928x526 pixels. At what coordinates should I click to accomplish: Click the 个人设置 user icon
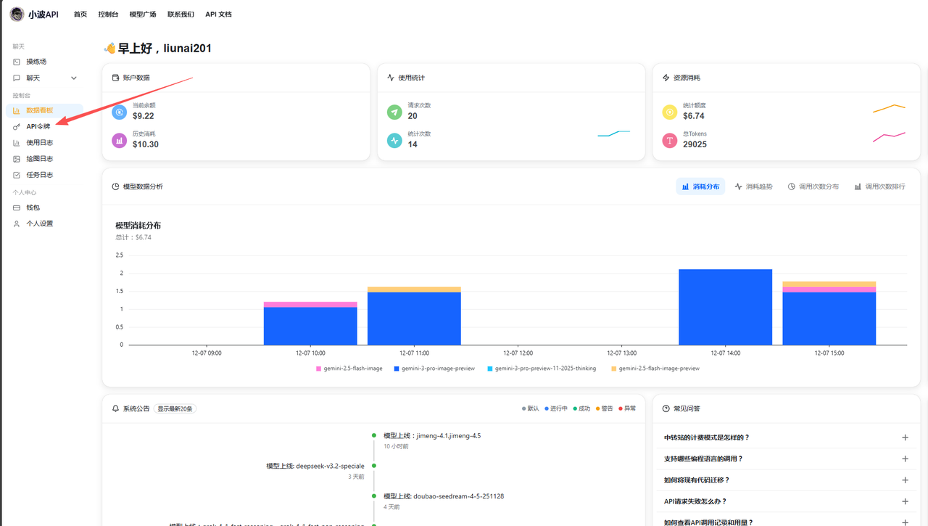tap(17, 223)
